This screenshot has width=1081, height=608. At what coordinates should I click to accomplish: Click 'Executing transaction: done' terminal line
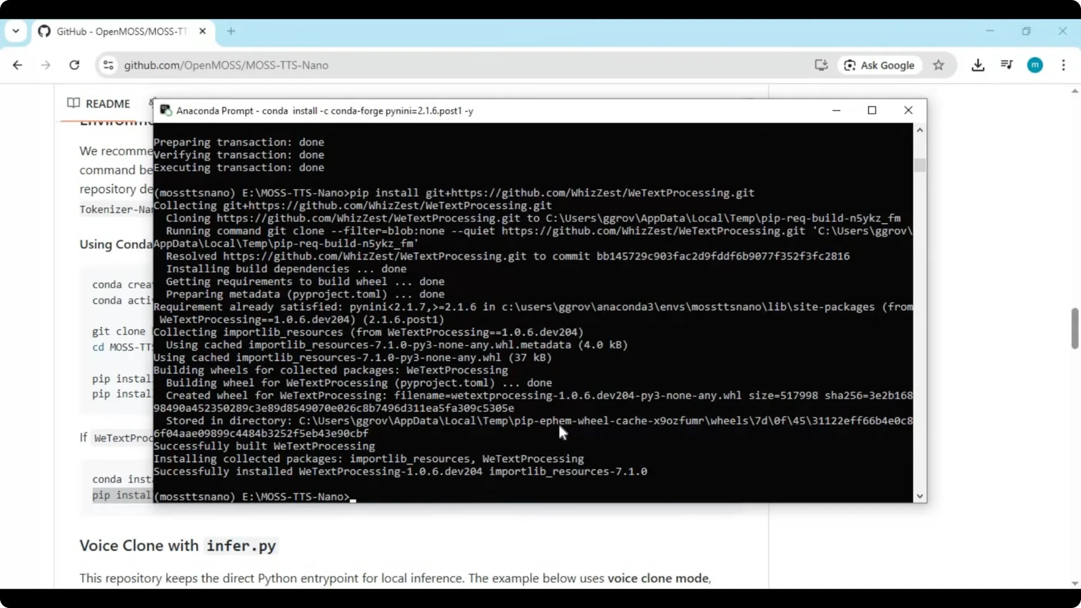pyautogui.click(x=239, y=167)
